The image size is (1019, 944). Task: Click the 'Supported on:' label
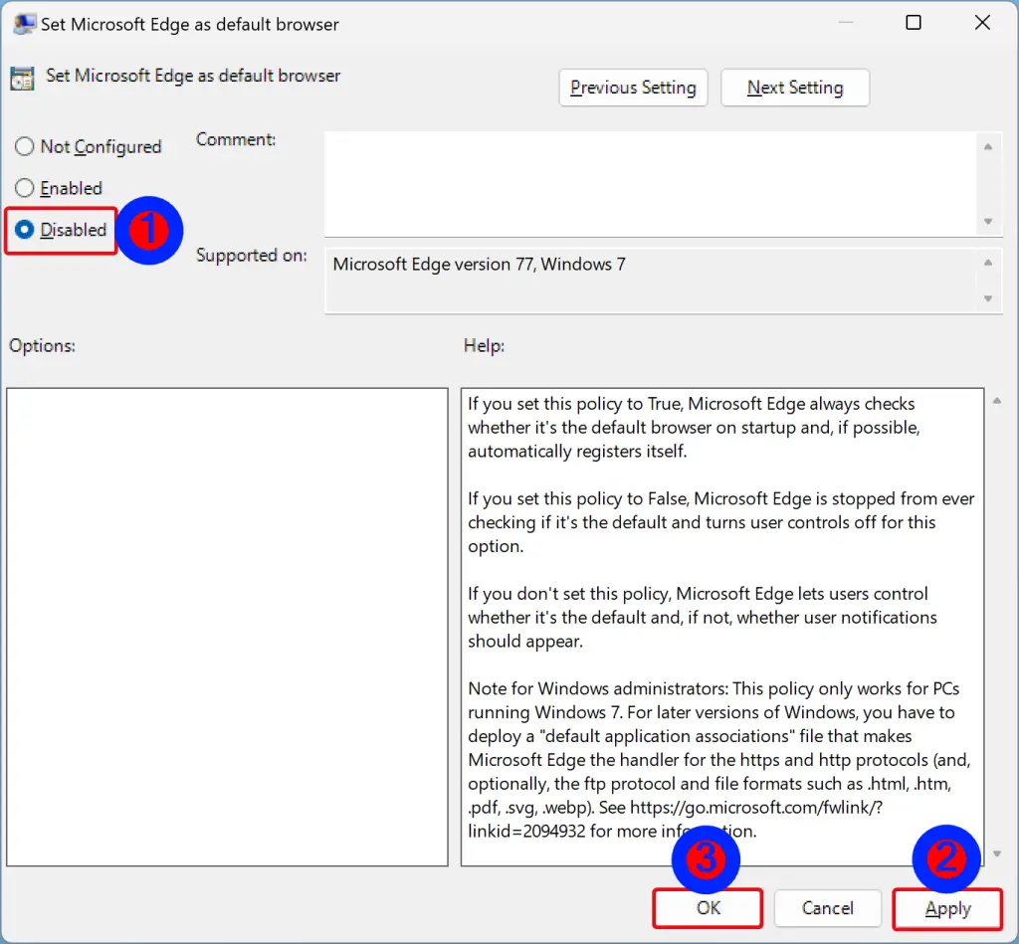click(x=252, y=256)
